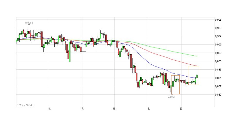The image size is (242, 125).
Task: Click the 0,8901 low price label
Action: pos(172,97)
